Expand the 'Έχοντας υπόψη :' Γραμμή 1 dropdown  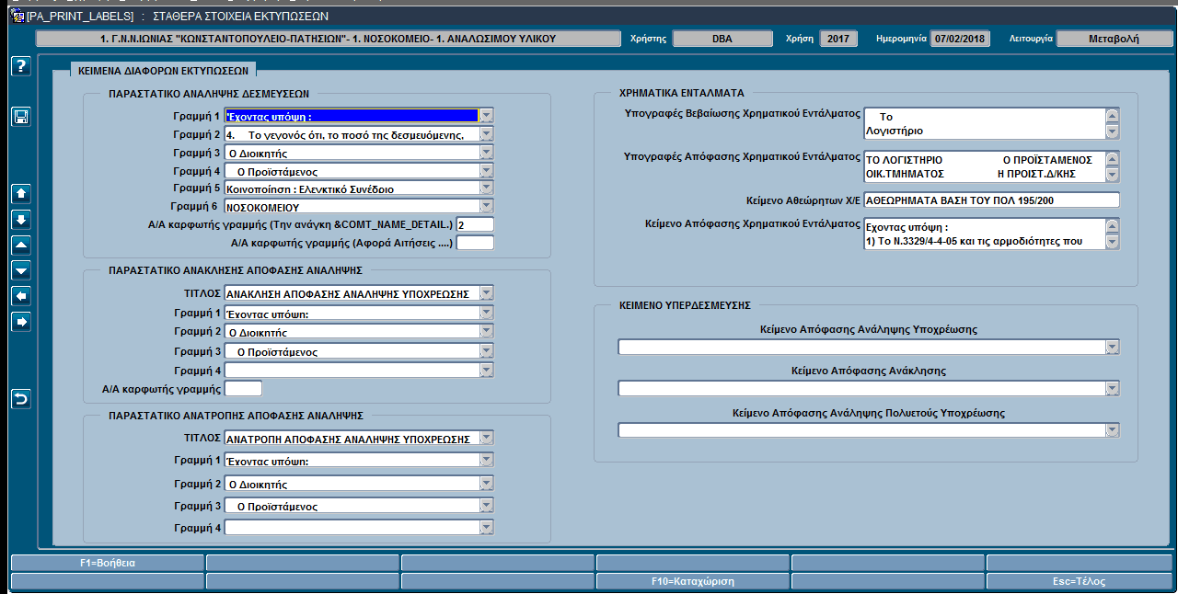pyautogui.click(x=487, y=116)
